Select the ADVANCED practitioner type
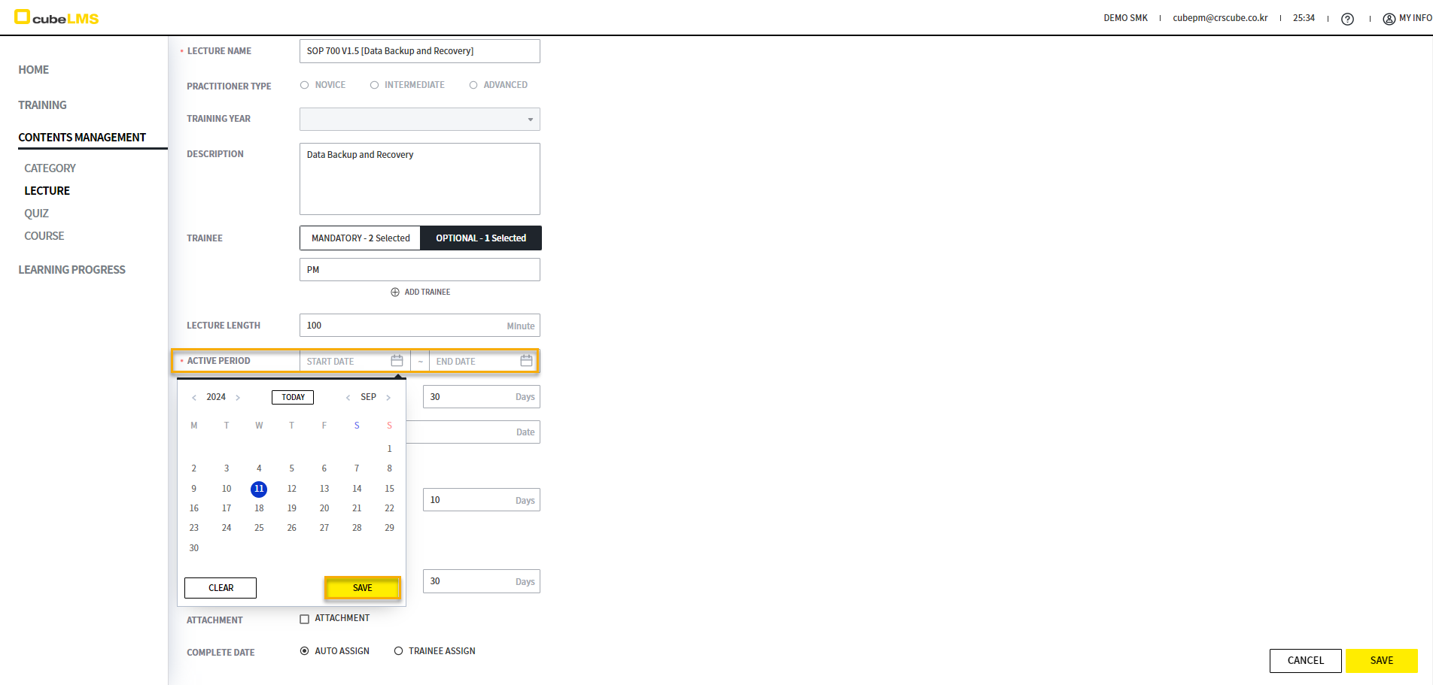Image resolution: width=1433 pixels, height=685 pixels. point(473,85)
